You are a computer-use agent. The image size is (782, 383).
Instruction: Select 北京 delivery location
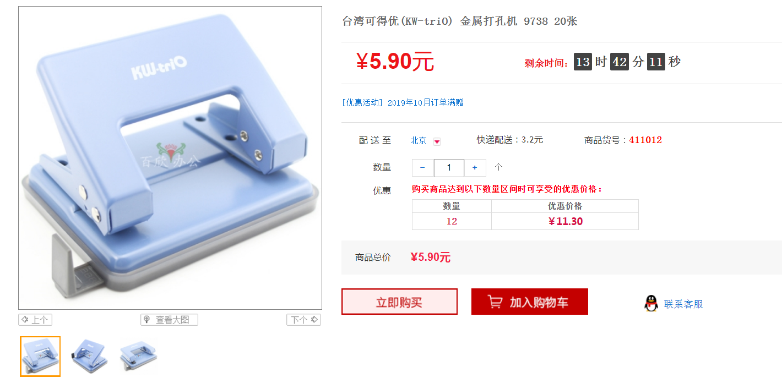point(419,140)
